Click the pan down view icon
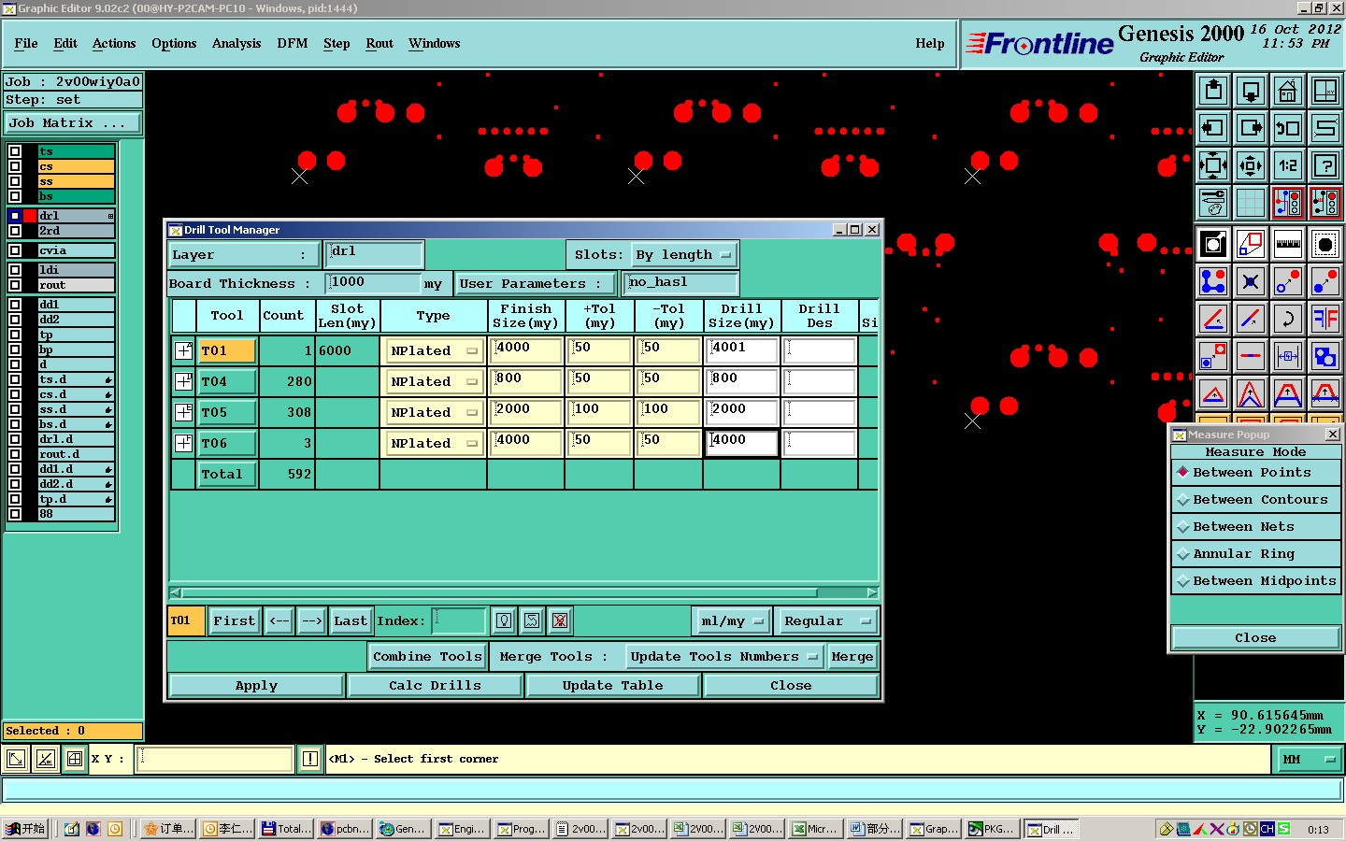Screen dimensions: 1346x841 1251,91
